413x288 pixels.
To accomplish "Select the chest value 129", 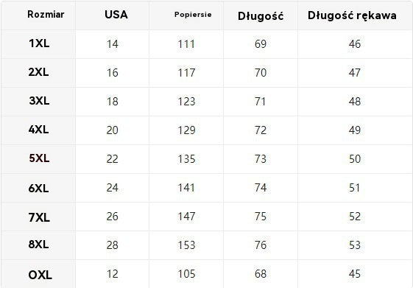I will pos(186,130).
